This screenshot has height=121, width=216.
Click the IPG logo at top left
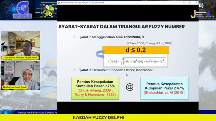coord(22,10)
